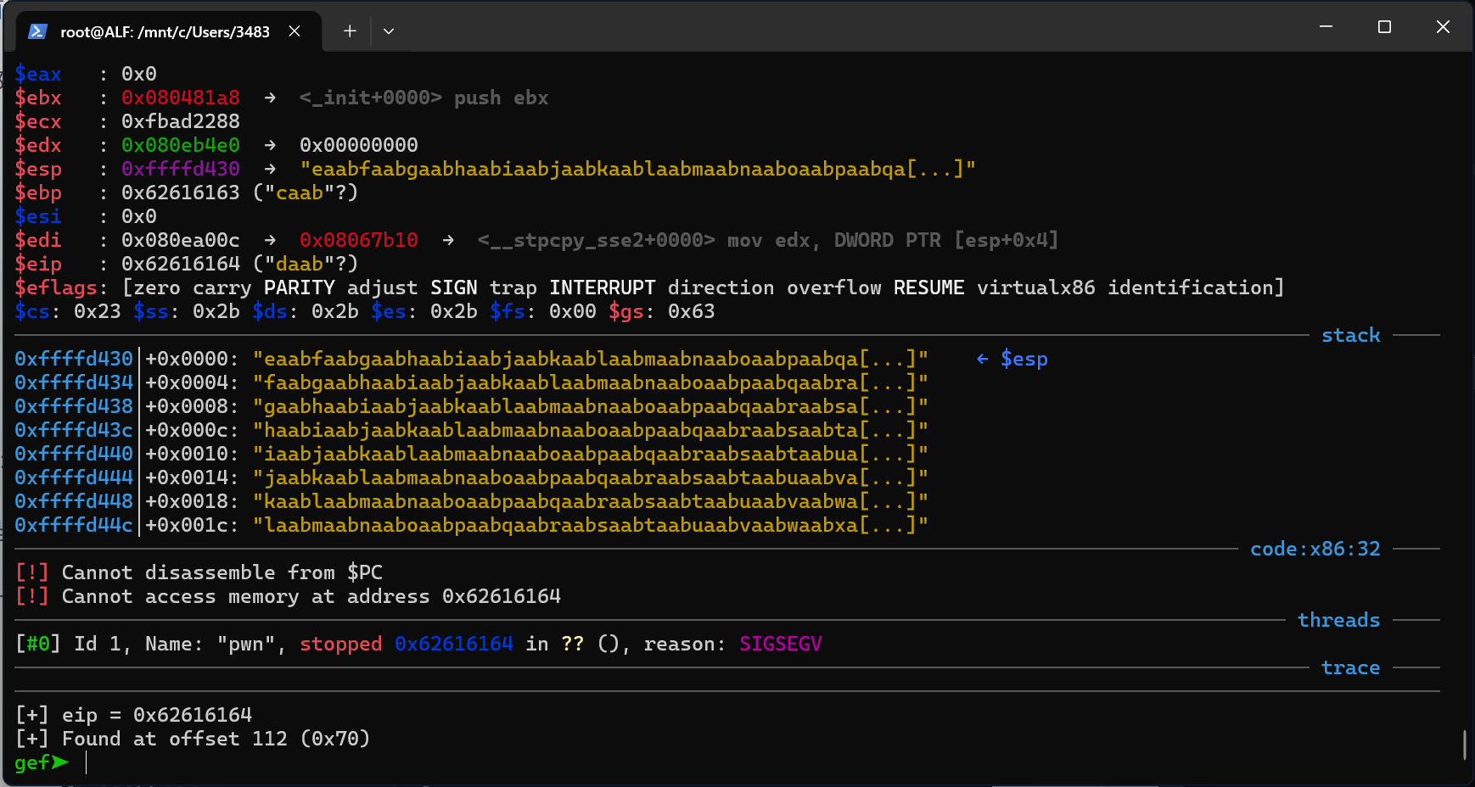
Task: Close the terminal window
Action: [1443, 27]
